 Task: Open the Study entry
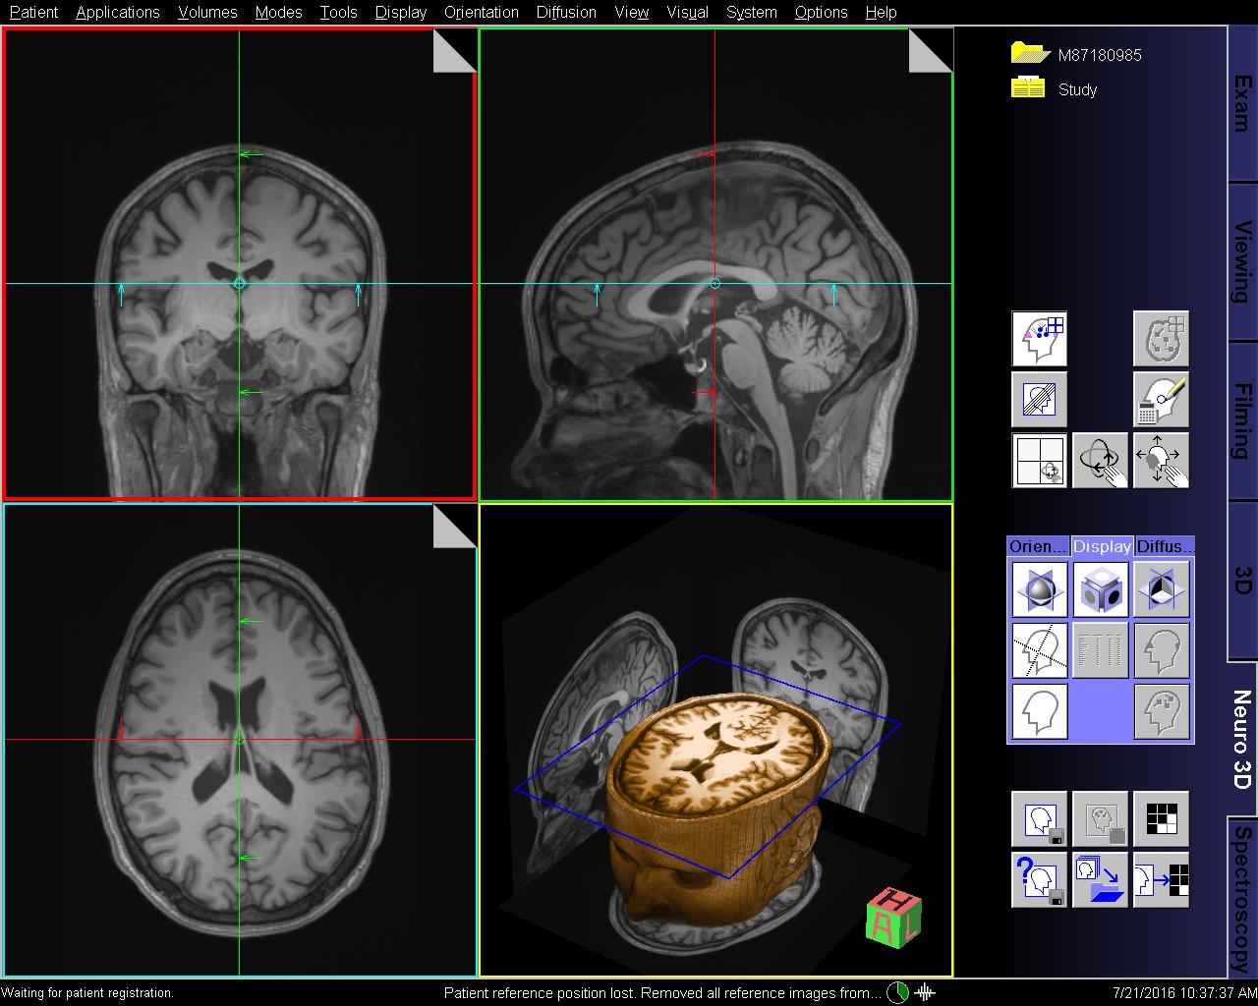point(1054,88)
